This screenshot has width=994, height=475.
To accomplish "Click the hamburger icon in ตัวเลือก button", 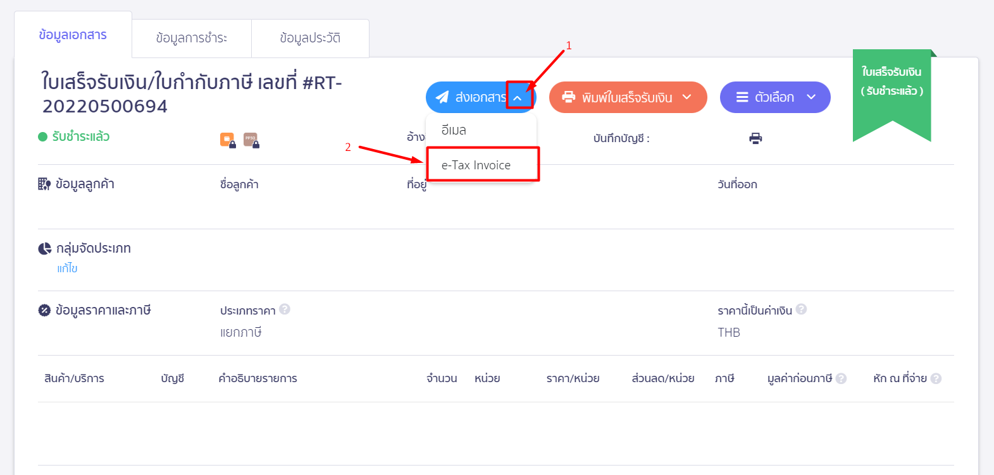I will (742, 97).
